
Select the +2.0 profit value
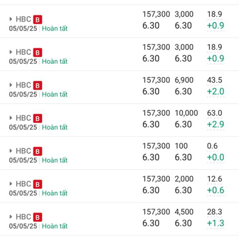pyautogui.click(x=215, y=92)
